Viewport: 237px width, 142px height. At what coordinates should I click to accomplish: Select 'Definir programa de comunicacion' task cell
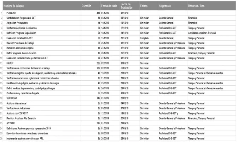[21, 53]
